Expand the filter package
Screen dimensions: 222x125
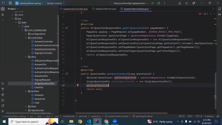point(26,107)
